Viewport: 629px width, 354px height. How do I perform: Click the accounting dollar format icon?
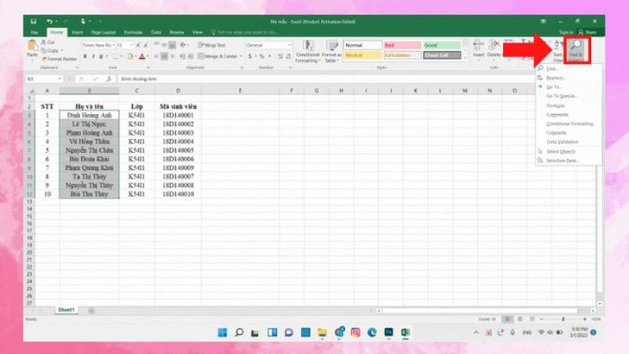(x=250, y=57)
